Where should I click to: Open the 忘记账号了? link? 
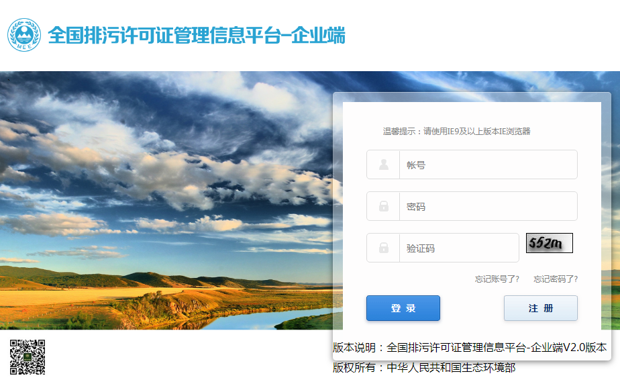(497, 279)
